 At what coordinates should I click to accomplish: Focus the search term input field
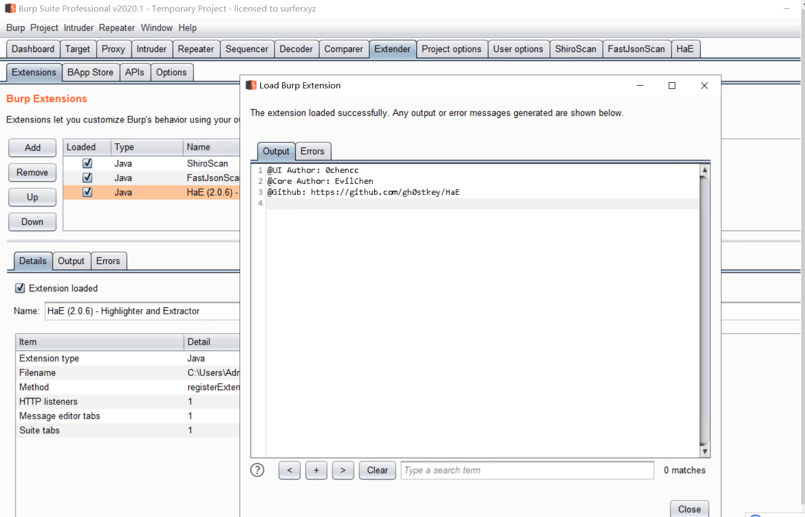528,470
